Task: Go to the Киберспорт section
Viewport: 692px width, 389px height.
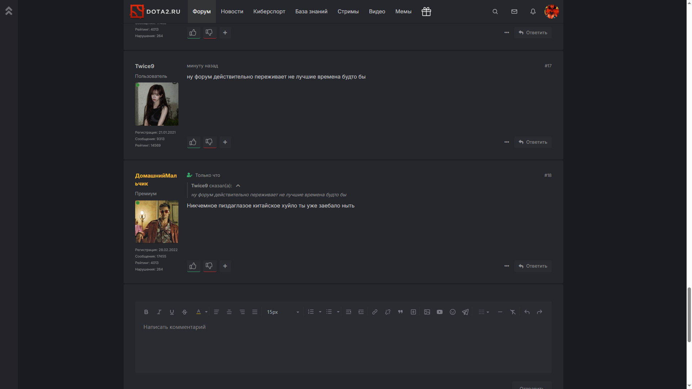Action: (x=269, y=12)
